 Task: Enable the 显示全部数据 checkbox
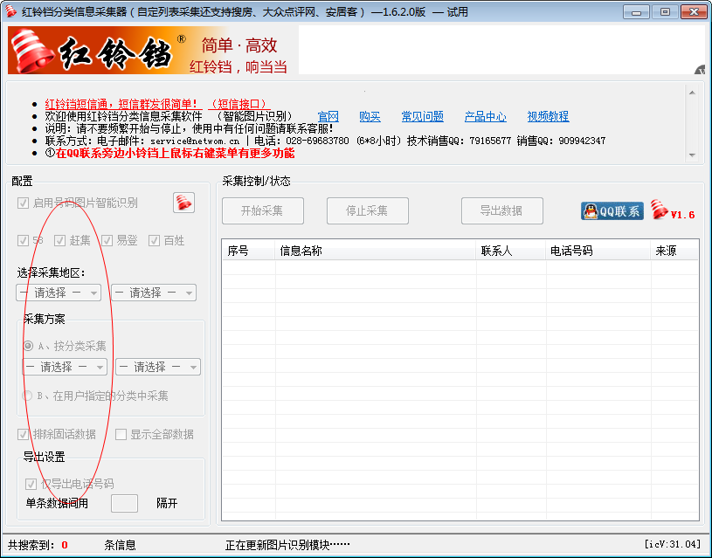(121, 435)
